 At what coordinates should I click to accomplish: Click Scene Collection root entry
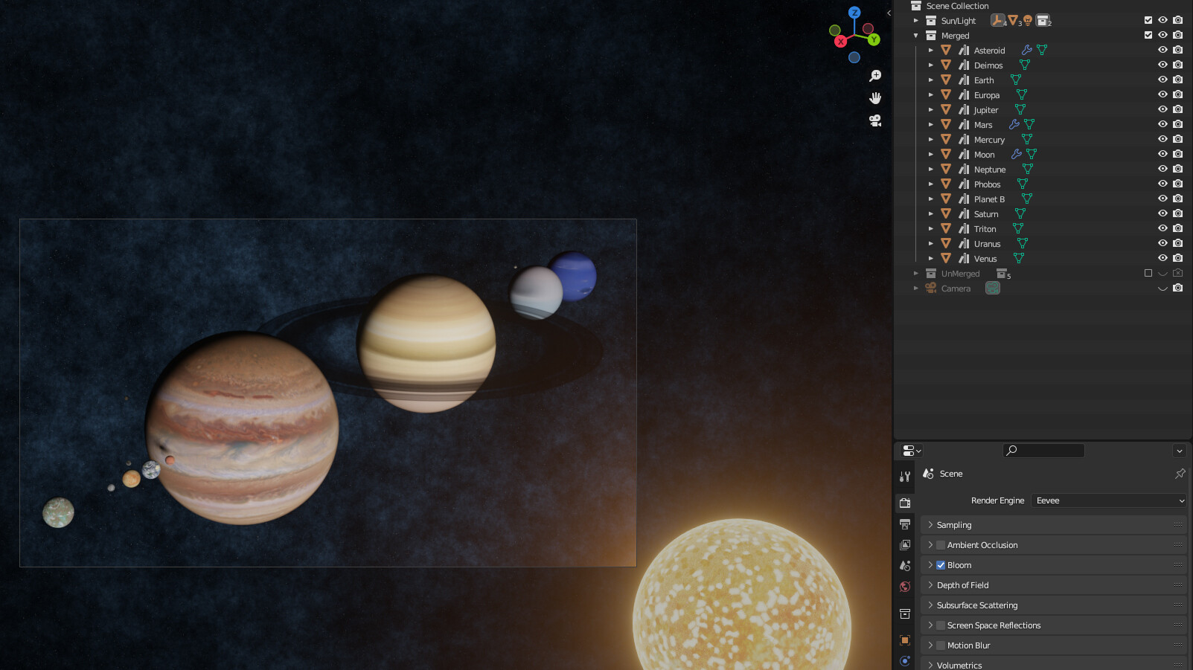pos(957,6)
